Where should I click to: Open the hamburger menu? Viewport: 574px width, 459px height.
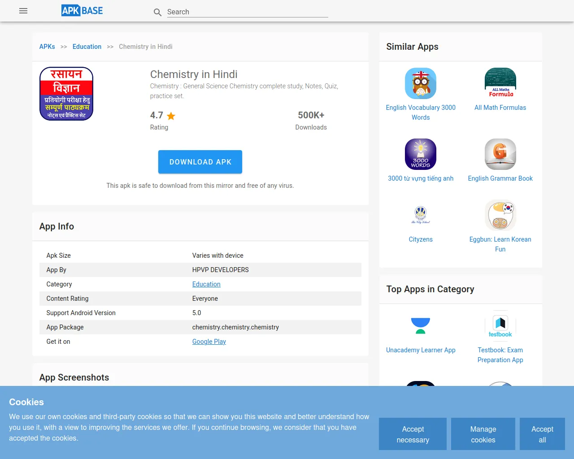tap(23, 11)
